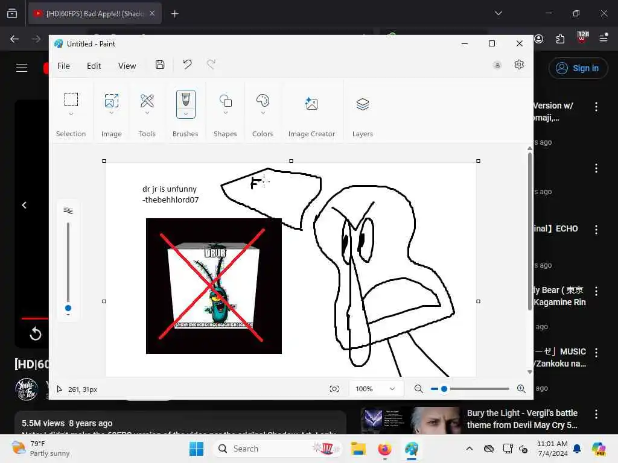Image resolution: width=618 pixels, height=463 pixels.
Task: Click the taskbar Search box
Action: click(278, 449)
